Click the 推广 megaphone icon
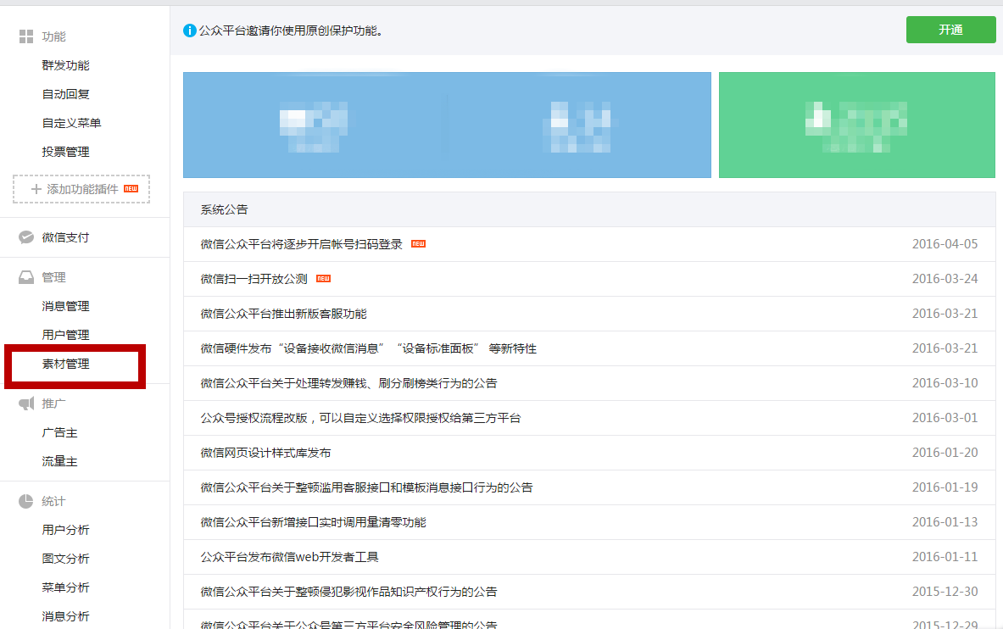This screenshot has height=629, width=1003. click(26, 404)
